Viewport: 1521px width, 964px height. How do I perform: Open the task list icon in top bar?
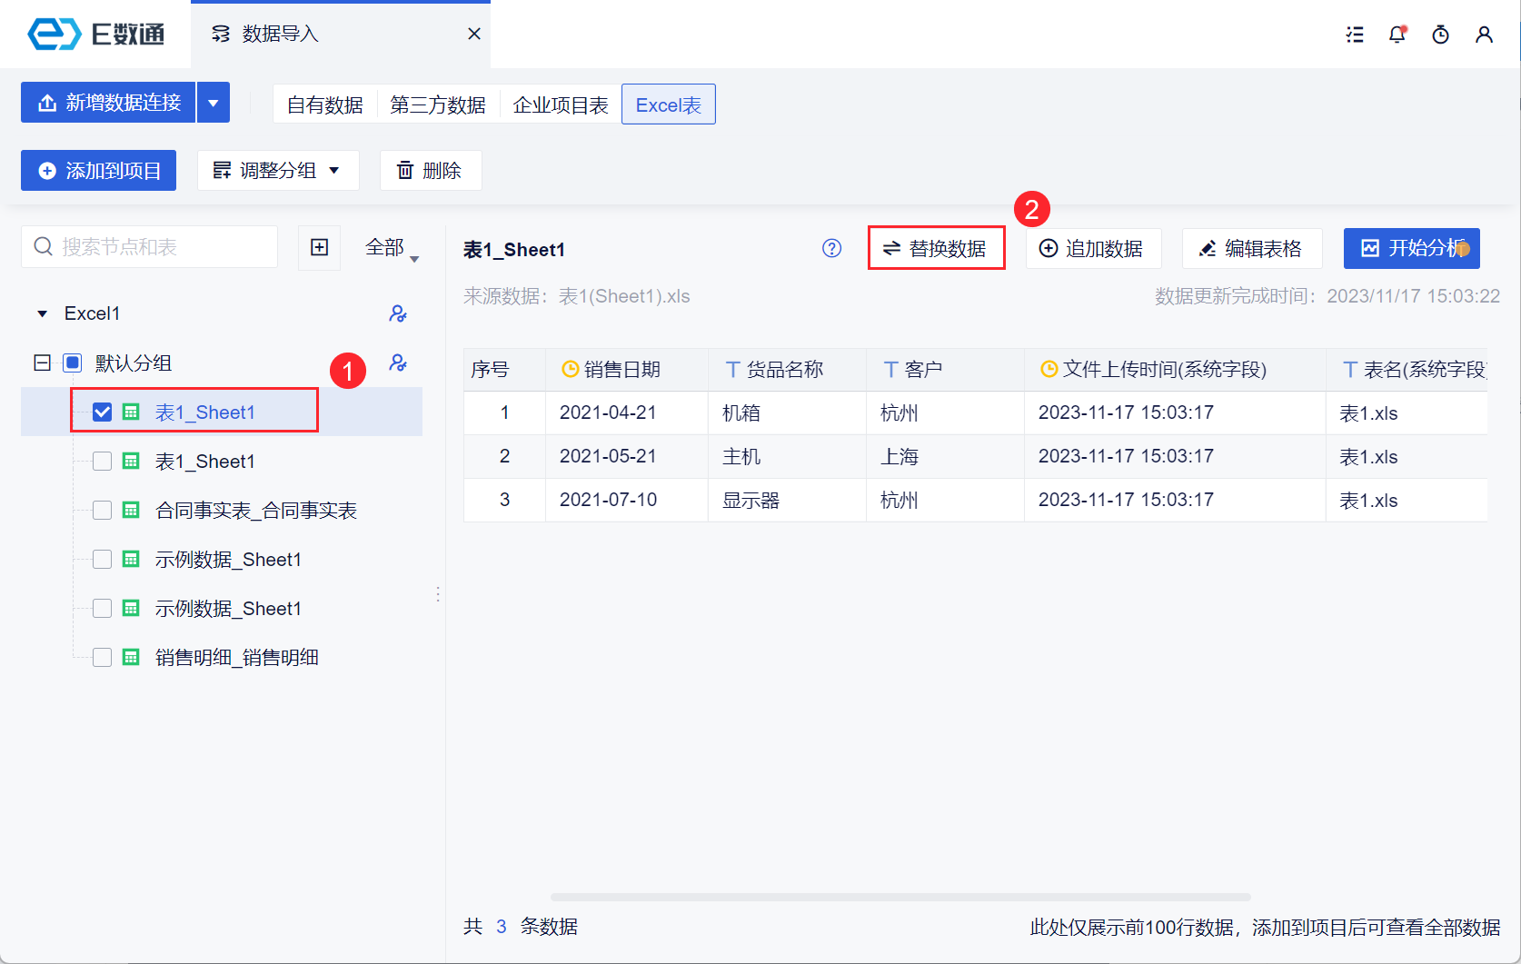click(x=1355, y=35)
